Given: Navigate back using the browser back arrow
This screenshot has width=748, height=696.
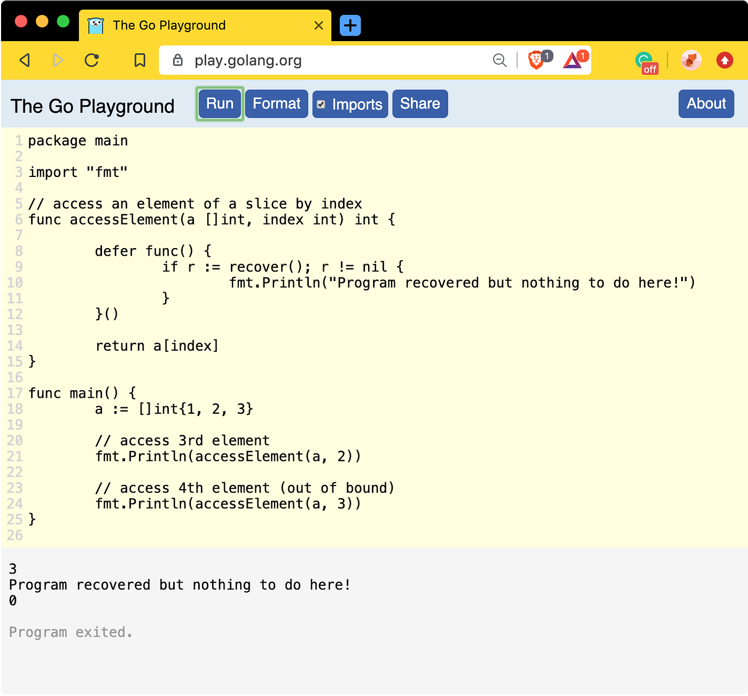Looking at the screenshot, I should point(24,60).
